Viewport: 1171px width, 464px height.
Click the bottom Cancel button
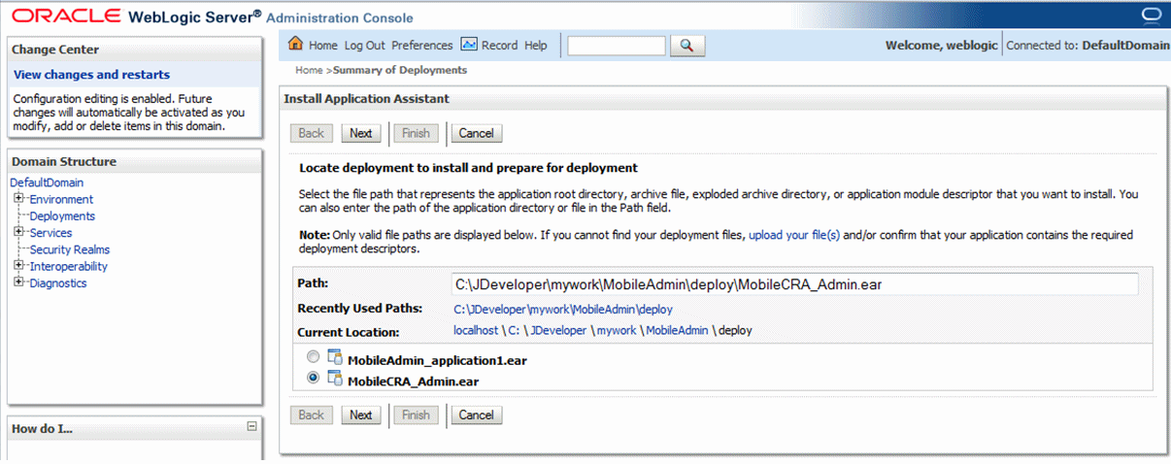[x=476, y=414]
